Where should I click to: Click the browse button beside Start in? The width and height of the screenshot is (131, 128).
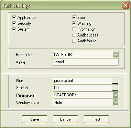pyautogui.click(x=115, y=88)
